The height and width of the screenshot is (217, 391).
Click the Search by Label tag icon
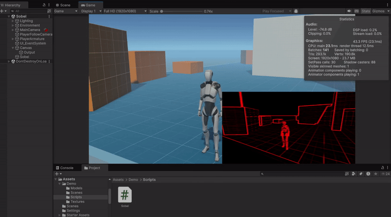[x=361, y=174]
